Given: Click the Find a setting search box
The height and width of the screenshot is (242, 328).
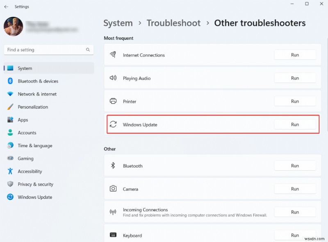Looking at the screenshot, I should (45, 50).
